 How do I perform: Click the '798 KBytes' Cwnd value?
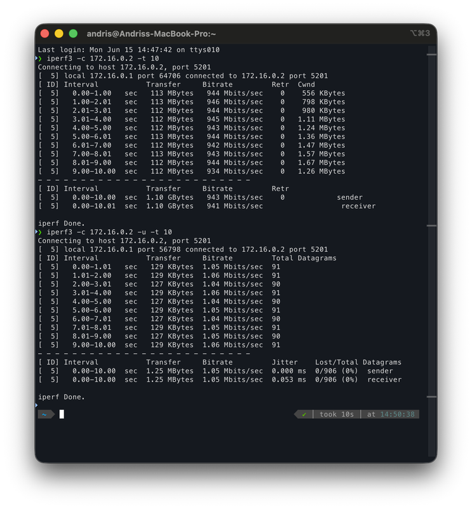[x=323, y=102]
